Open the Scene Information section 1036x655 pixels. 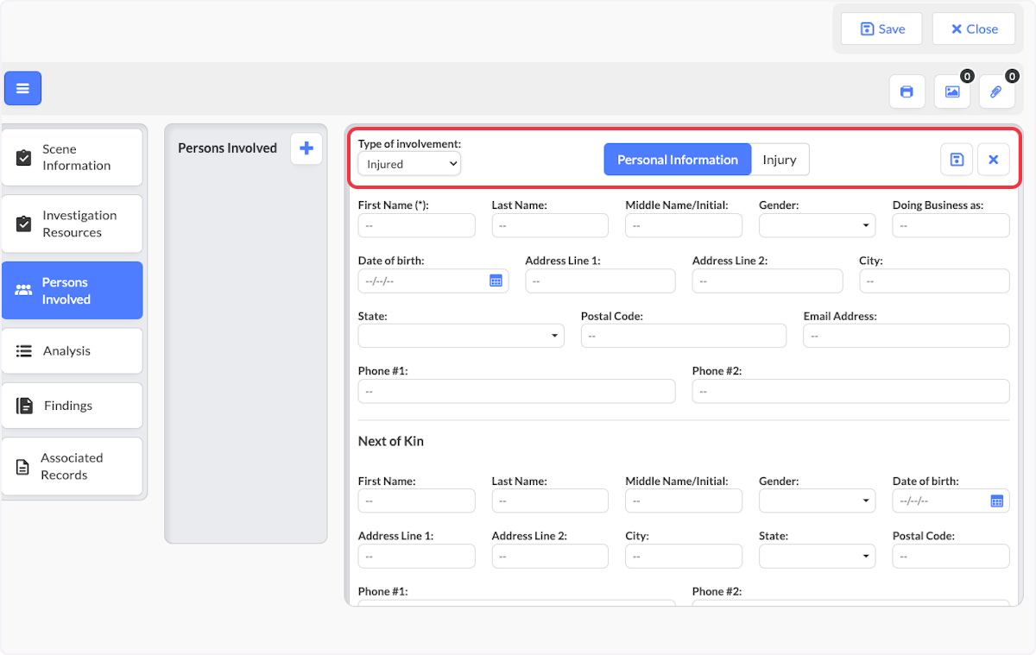coord(72,157)
